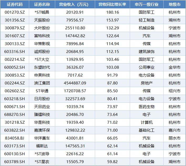This screenshot has width=186, height=166.
Task: Select the 嘉兴市 city cell
Action: point(174,130)
